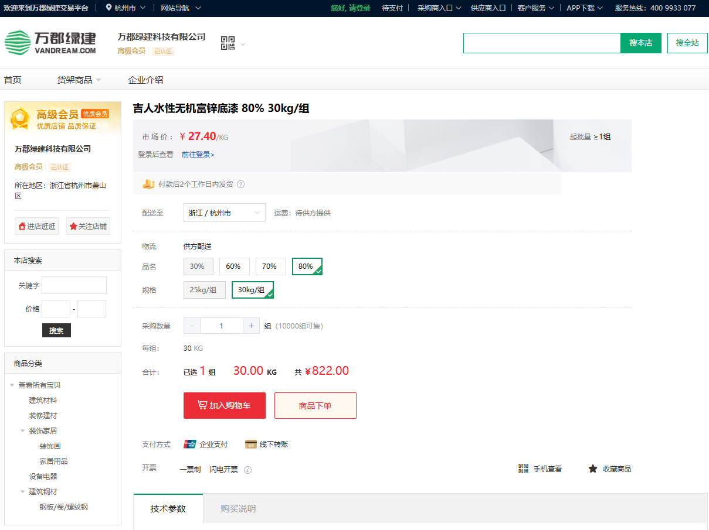Screen dimensions: 709x530
Task: Choose the 30kg/组 specification
Action: 252,290
